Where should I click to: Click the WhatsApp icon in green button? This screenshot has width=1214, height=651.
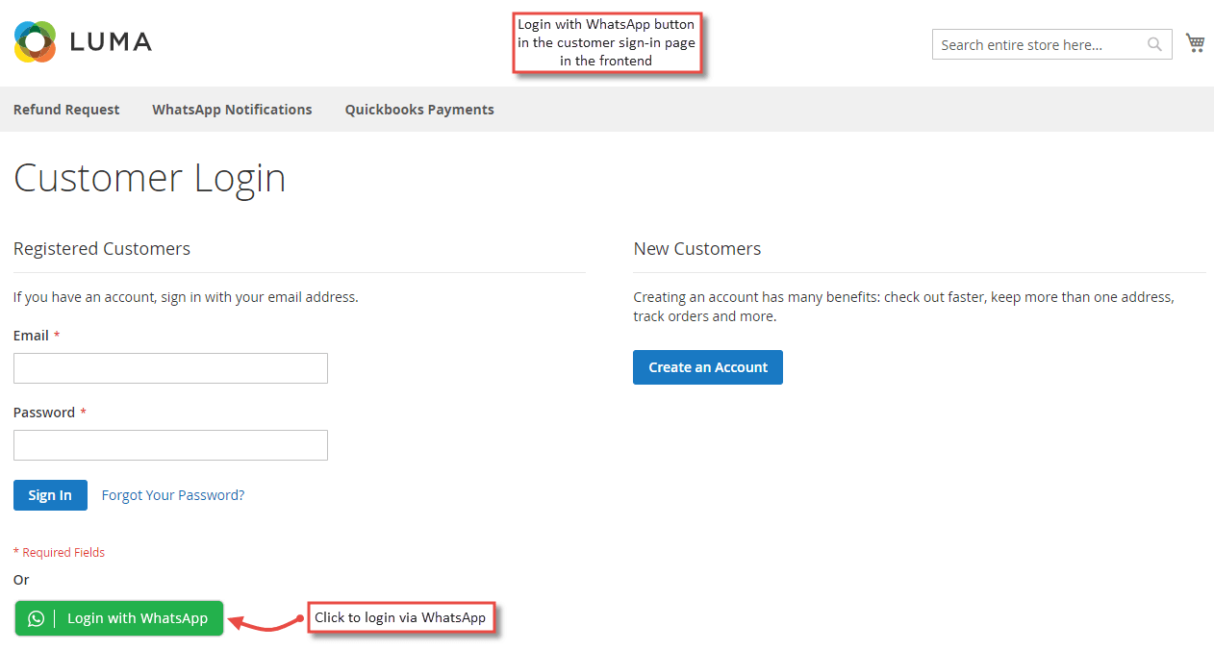tap(36, 618)
